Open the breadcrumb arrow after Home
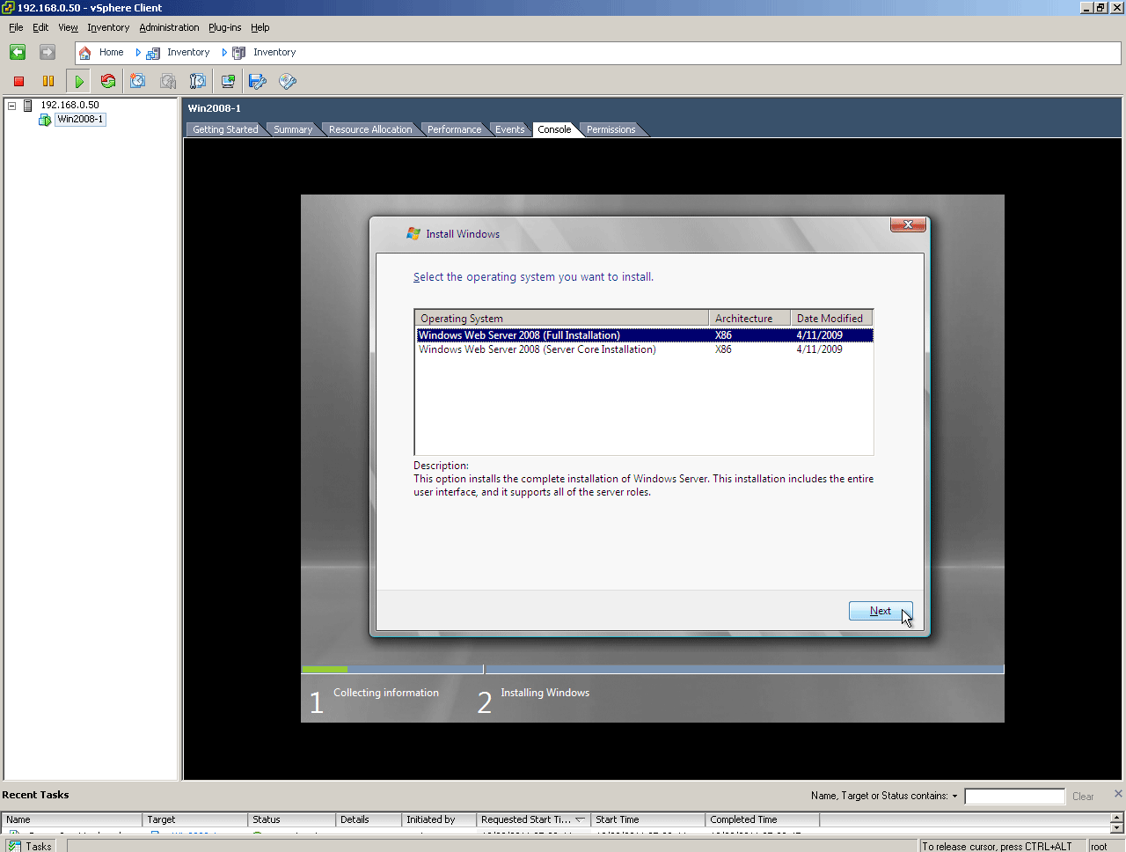 pyautogui.click(x=138, y=53)
